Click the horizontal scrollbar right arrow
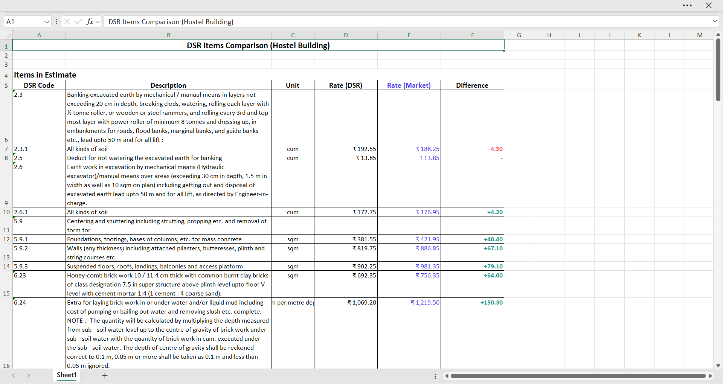The height and width of the screenshot is (384, 723). pos(711,376)
